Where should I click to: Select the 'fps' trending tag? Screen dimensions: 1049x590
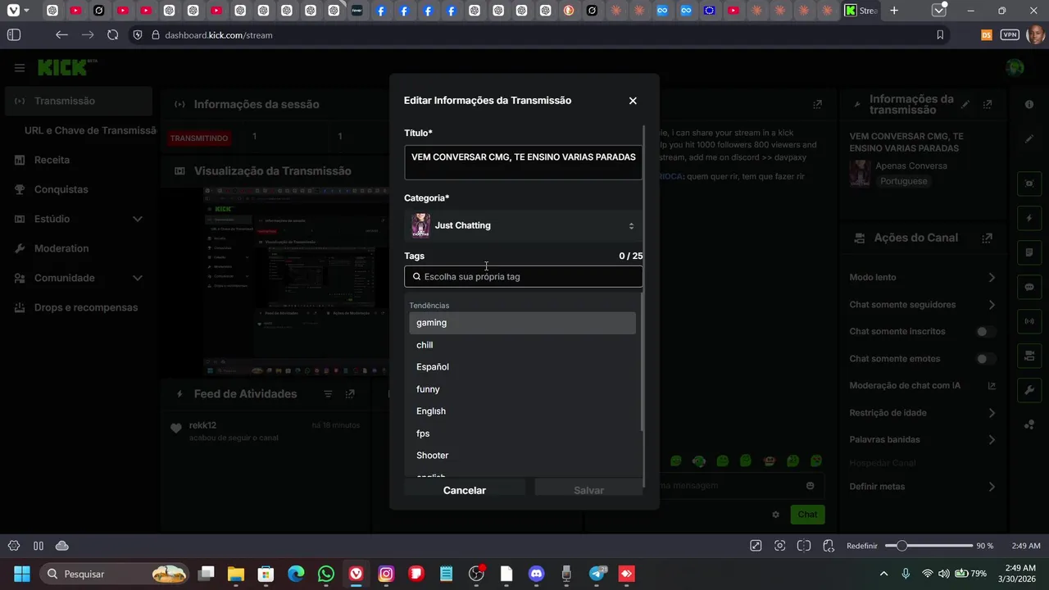(x=522, y=433)
